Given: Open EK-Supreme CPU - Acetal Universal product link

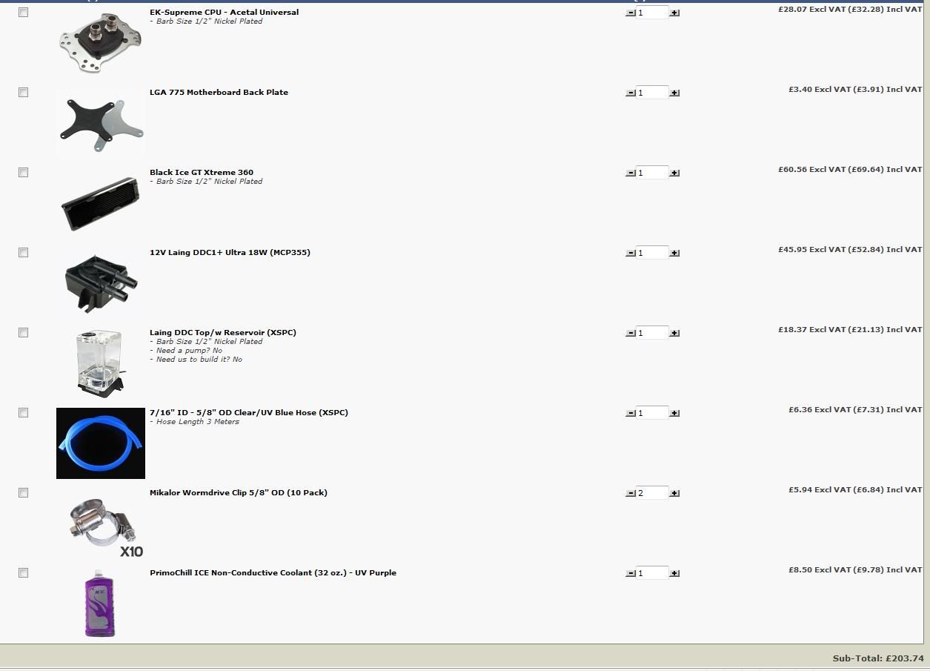Looking at the screenshot, I should pos(224,12).
